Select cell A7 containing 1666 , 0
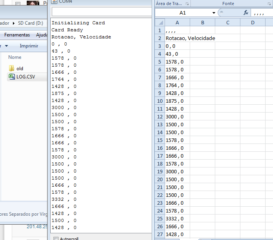Viewport: 273px width, 240px height. 177,78
